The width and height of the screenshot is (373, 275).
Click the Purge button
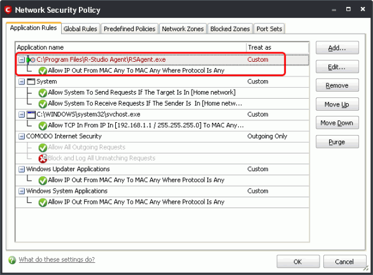click(337, 142)
